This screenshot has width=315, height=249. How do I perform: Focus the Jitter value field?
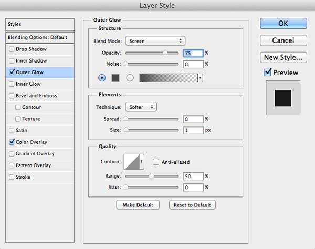tap(193, 188)
